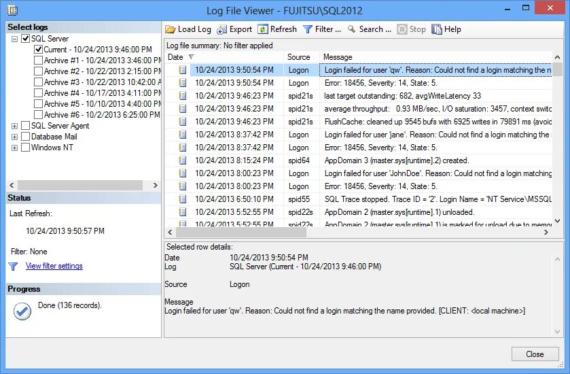Image resolution: width=570 pixels, height=374 pixels.
Task: Check the Windows NT checkbox
Action: [25, 148]
